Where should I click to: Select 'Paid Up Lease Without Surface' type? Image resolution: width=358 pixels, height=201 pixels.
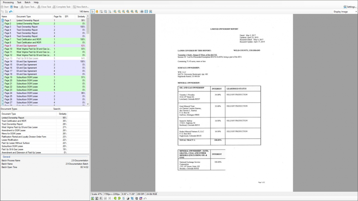tap(34, 143)
